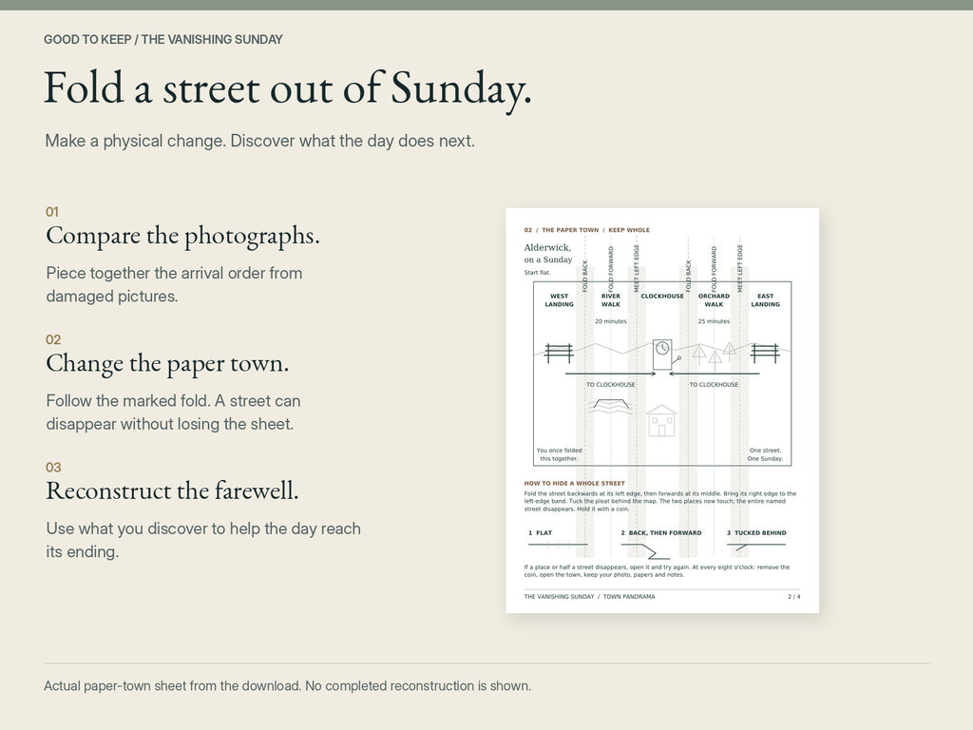Select heading 'Compare the photographs.'
973x730 pixels.
pos(183,236)
